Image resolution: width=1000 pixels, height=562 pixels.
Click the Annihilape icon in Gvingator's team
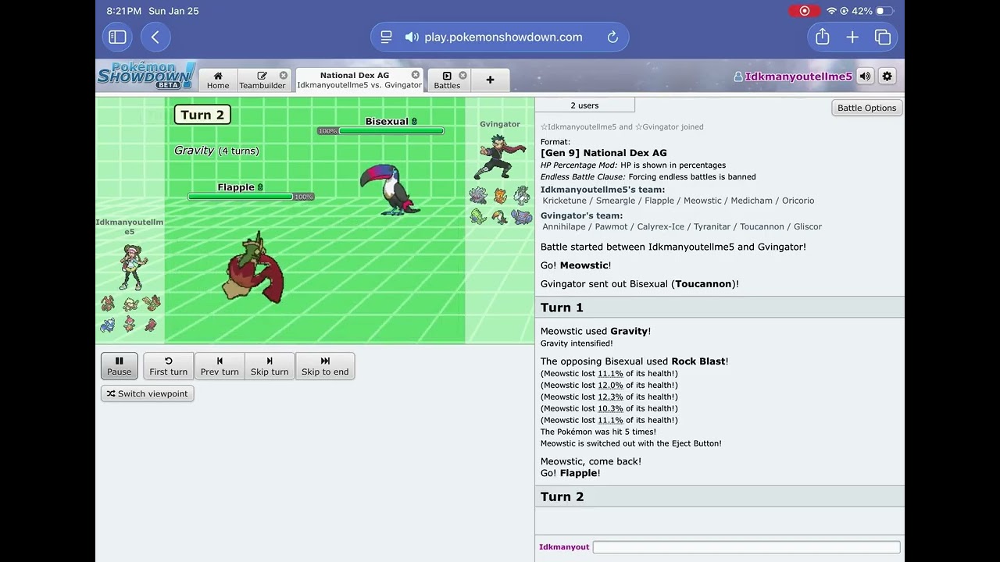[x=478, y=195]
